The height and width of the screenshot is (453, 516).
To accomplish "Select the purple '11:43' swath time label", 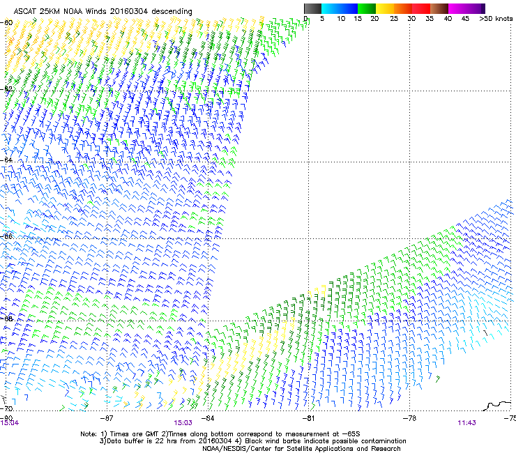I will click(466, 423).
